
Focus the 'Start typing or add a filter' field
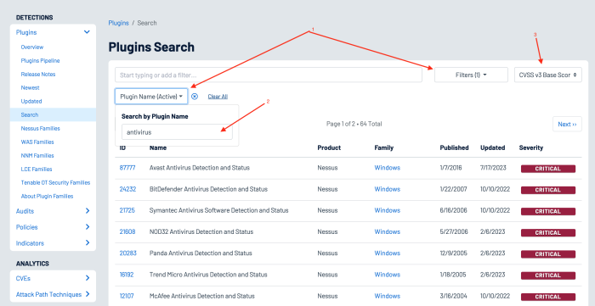click(269, 75)
